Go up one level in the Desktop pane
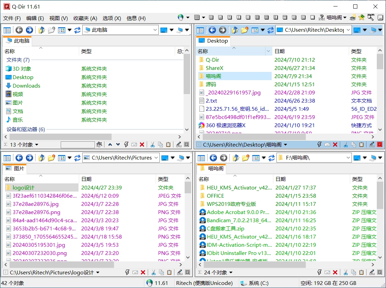386x288 pixels. tap(235, 30)
